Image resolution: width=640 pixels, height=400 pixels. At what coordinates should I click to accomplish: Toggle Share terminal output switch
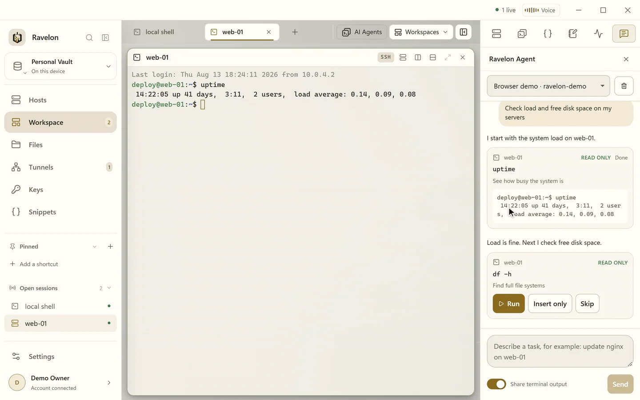tap(496, 384)
